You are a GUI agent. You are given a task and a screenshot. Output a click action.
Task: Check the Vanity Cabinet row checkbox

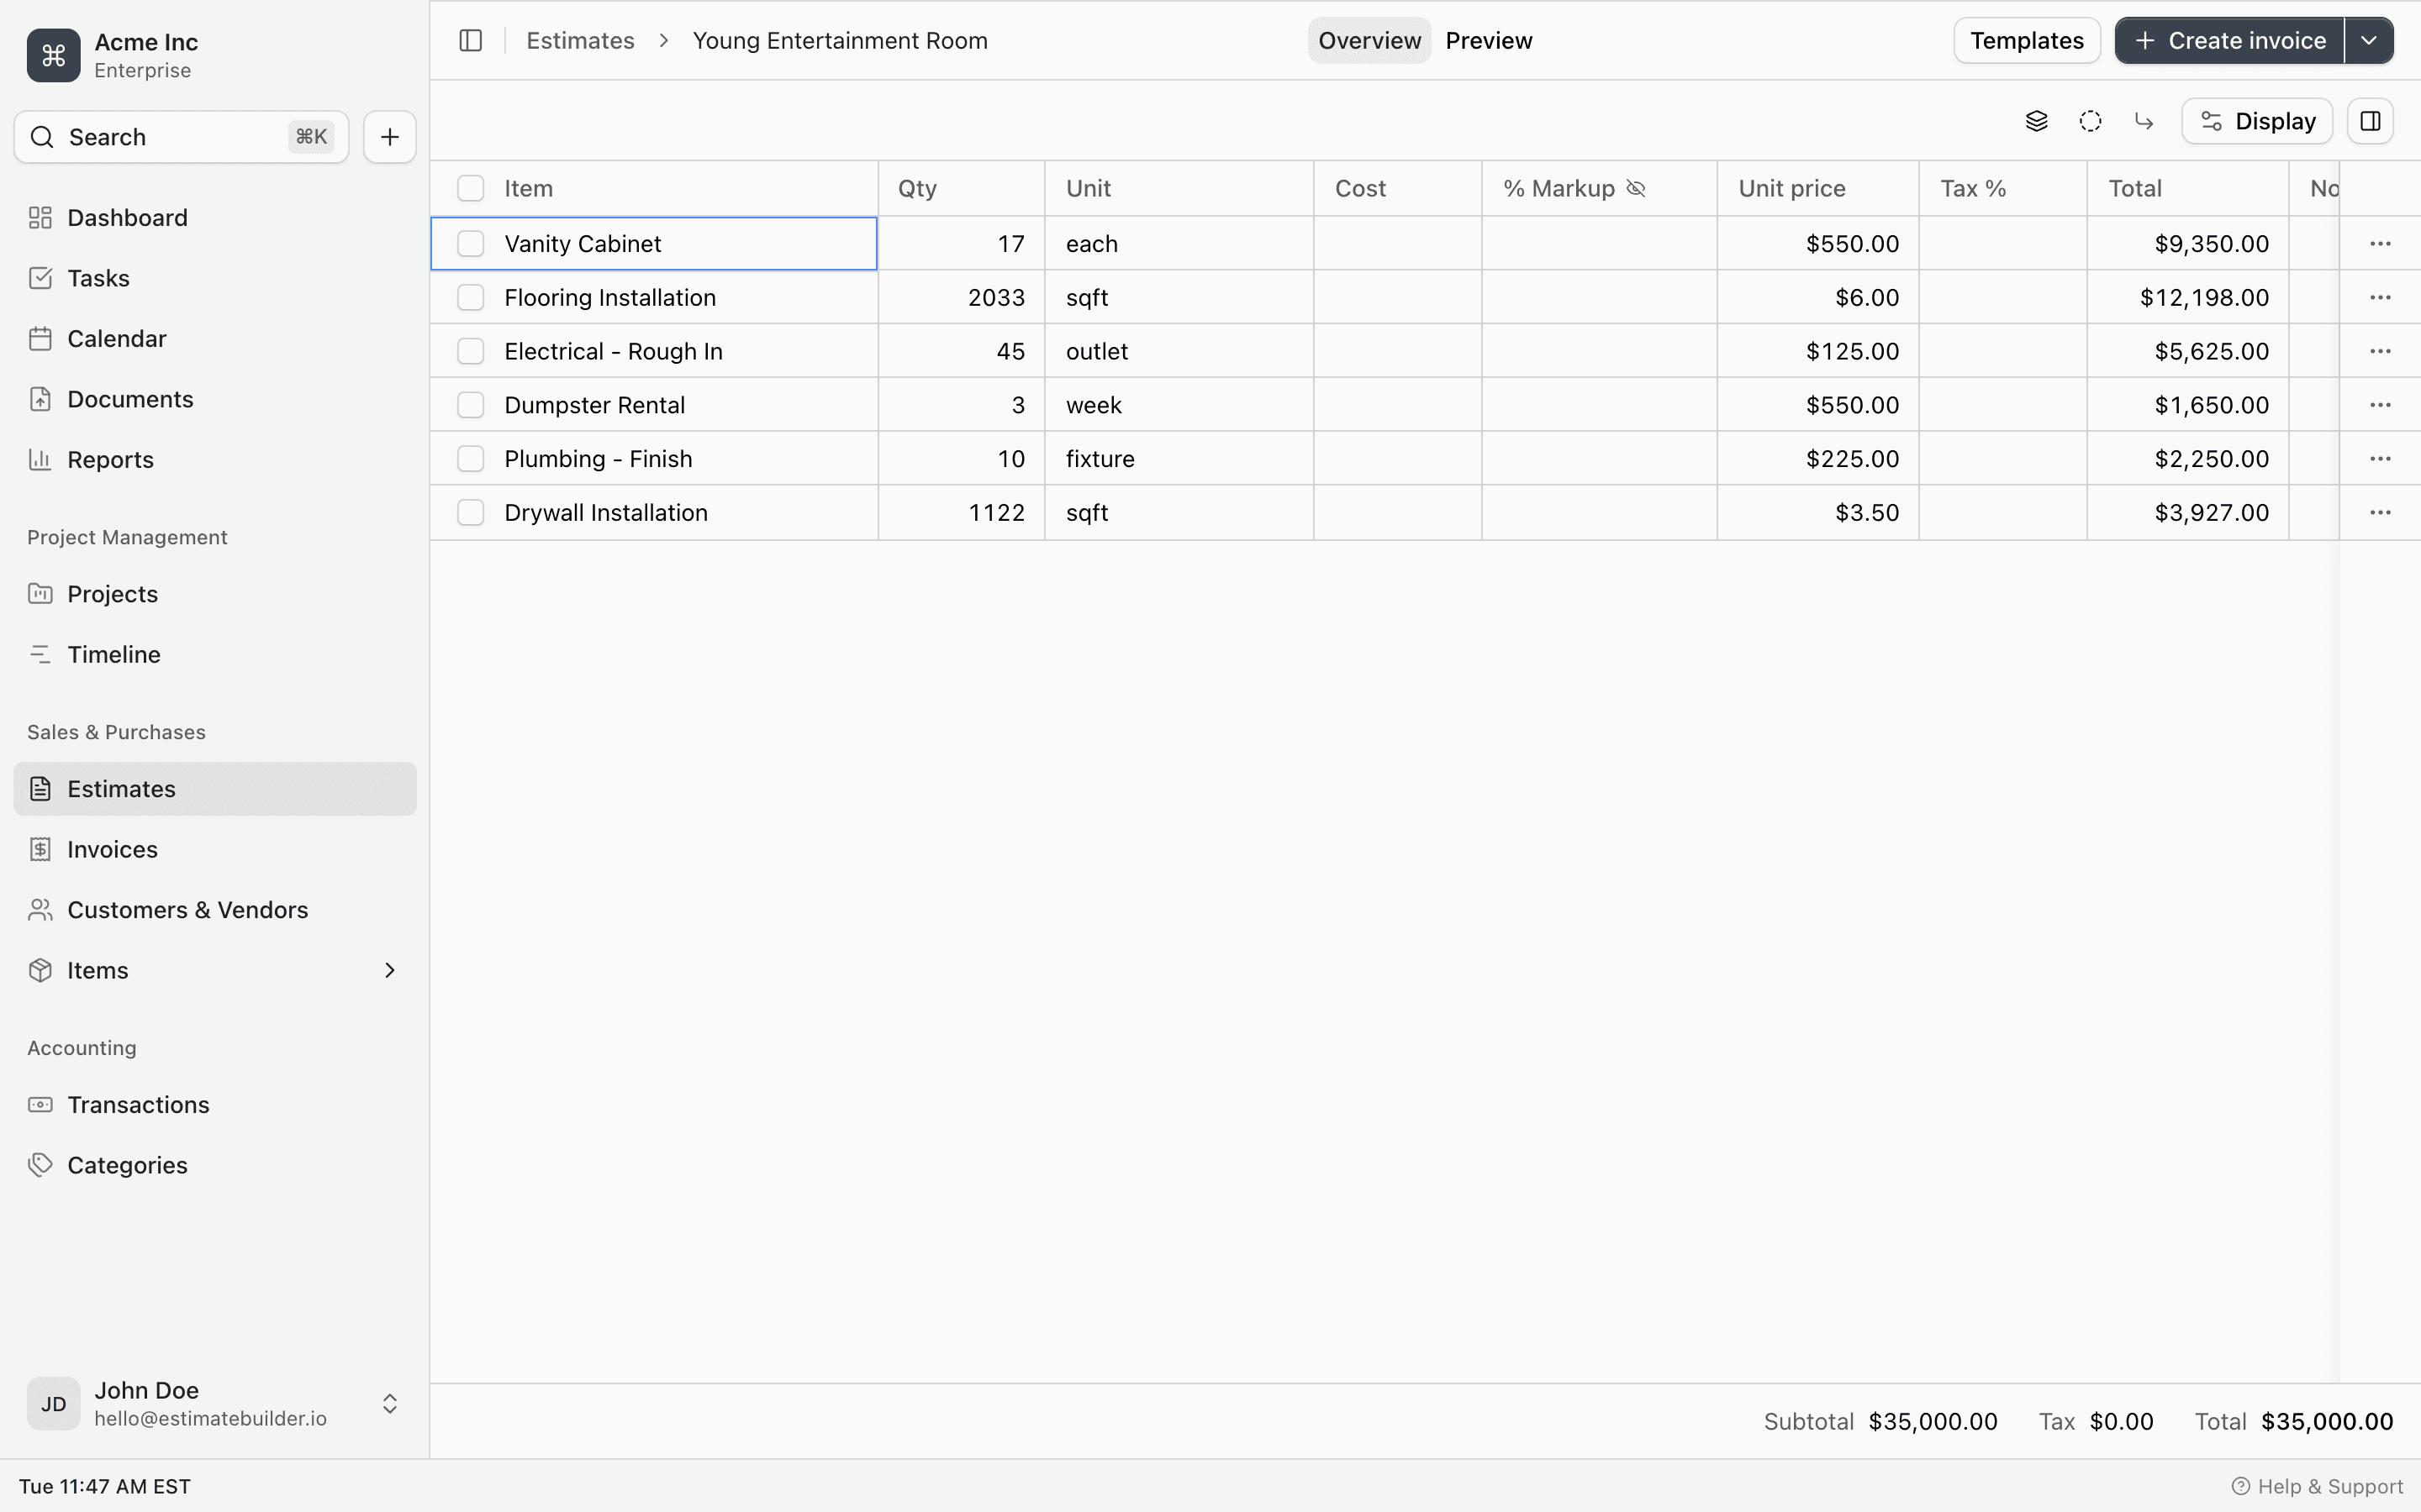[x=472, y=243]
